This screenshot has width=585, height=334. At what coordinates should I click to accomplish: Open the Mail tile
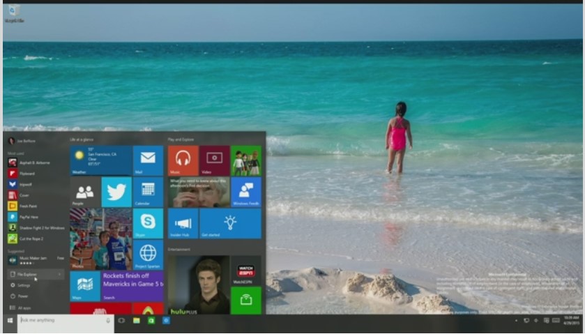point(148,160)
